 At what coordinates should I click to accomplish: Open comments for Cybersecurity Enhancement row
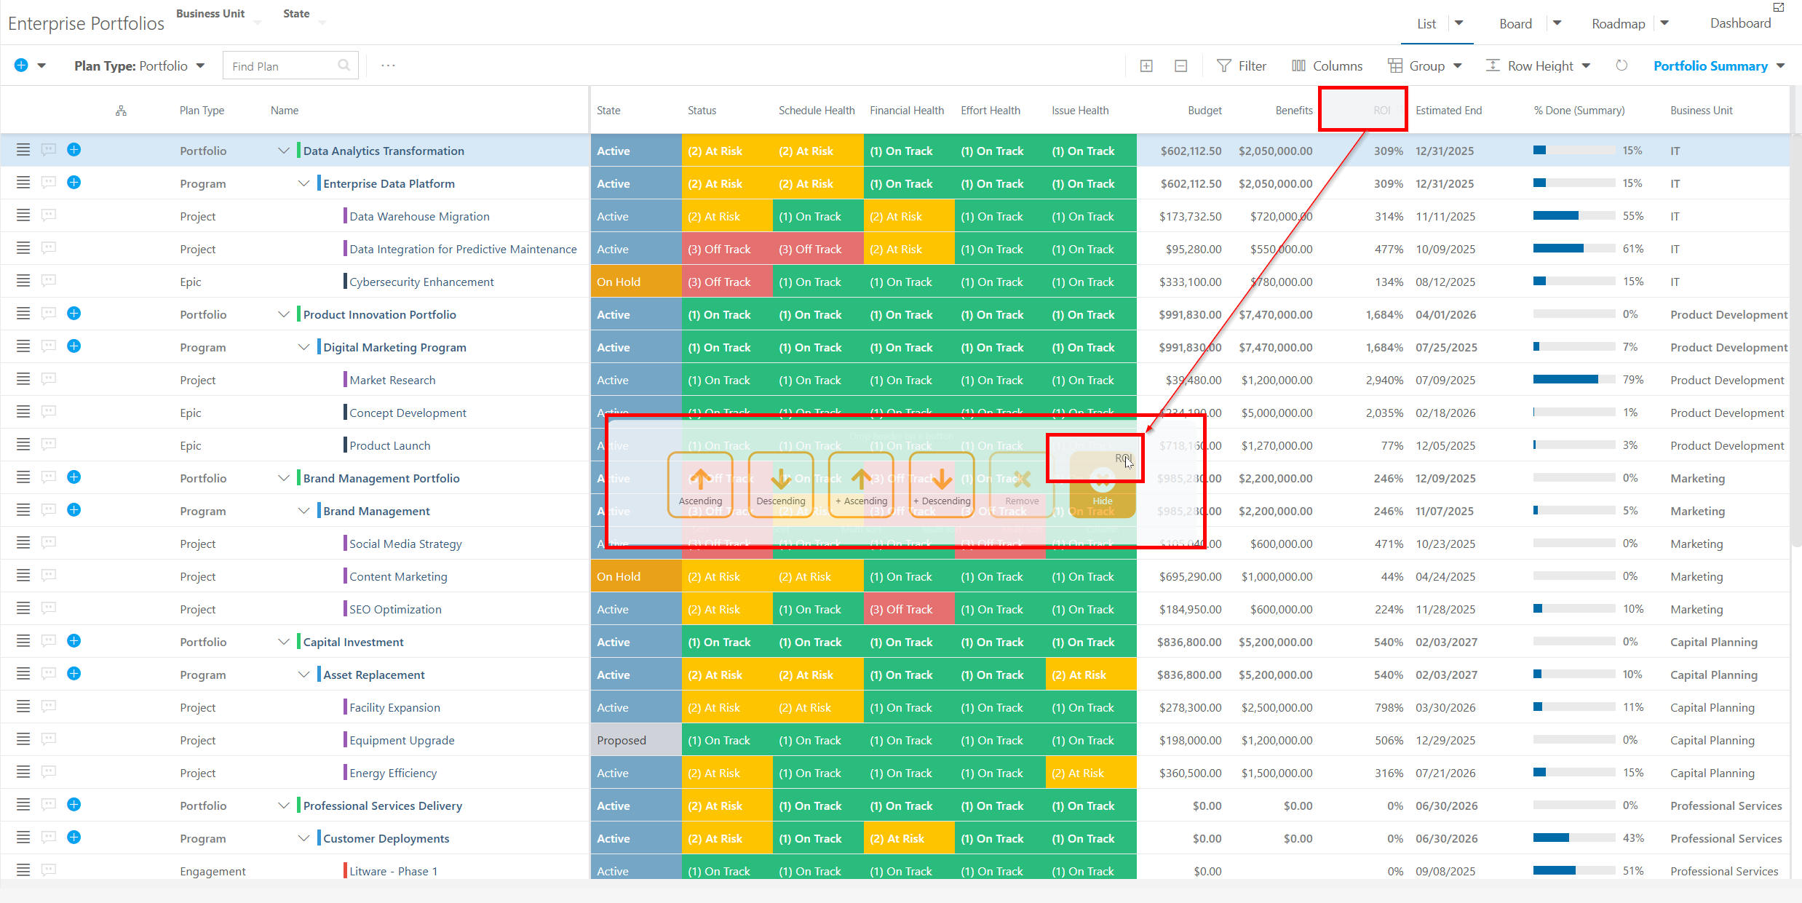pos(48,281)
